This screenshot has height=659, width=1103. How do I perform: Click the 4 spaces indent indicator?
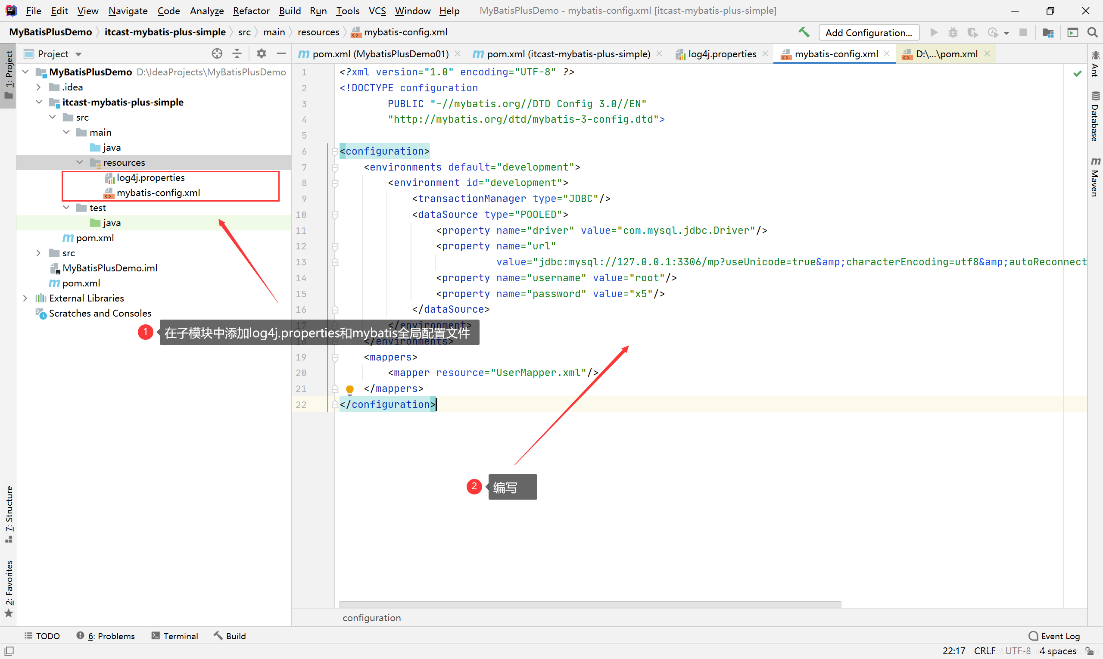[x=1058, y=651]
